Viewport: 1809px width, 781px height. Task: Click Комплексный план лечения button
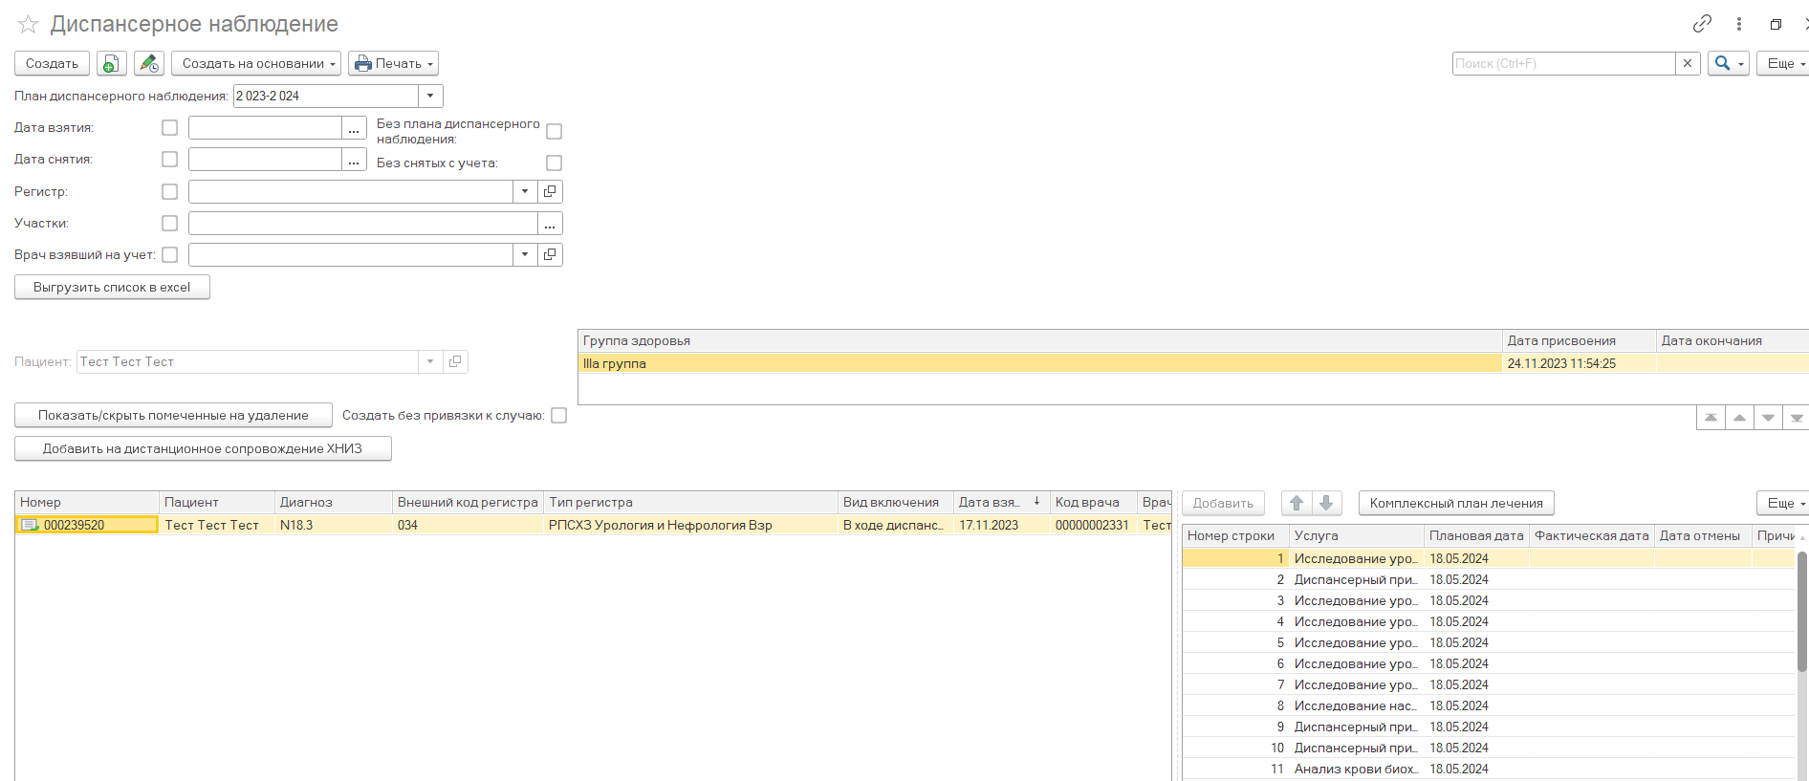coord(1455,504)
